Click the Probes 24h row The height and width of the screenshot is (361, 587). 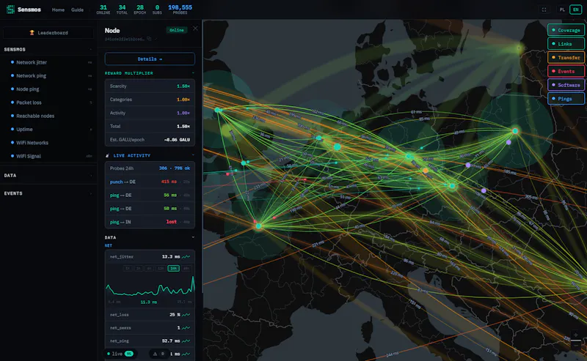150,168
